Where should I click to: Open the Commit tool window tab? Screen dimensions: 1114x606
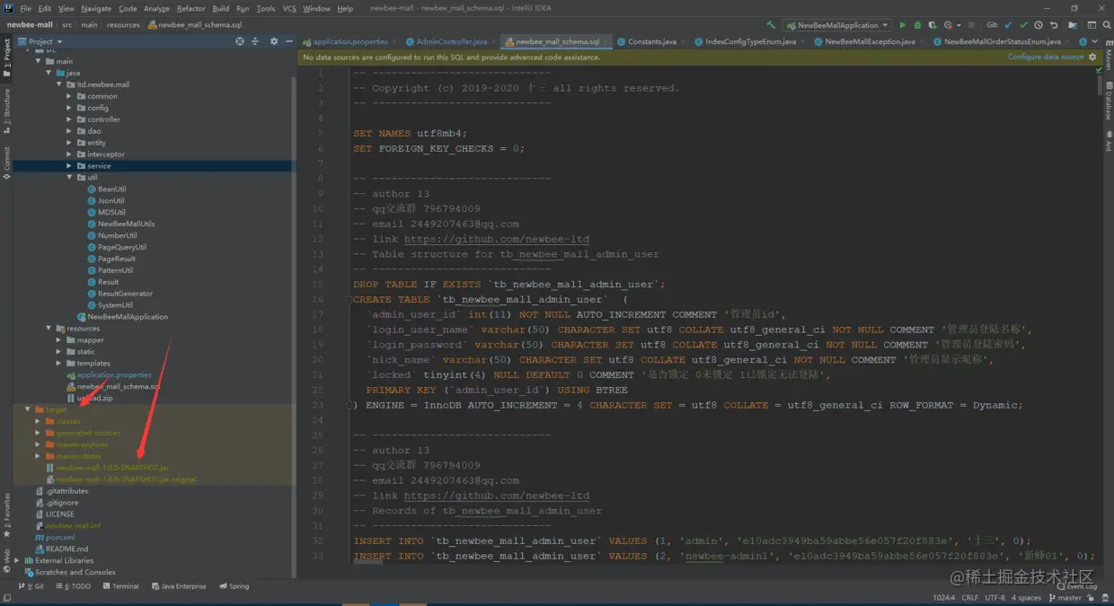pyautogui.click(x=6, y=162)
